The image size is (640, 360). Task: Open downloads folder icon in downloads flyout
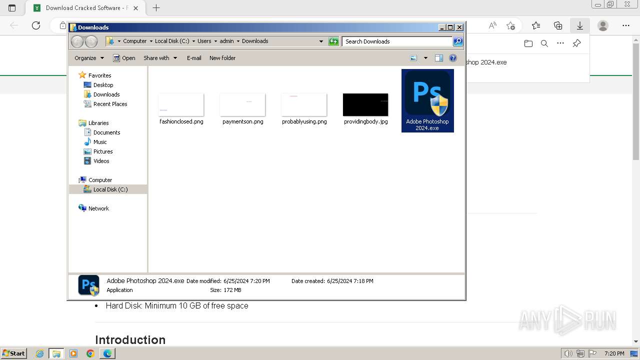click(x=528, y=43)
